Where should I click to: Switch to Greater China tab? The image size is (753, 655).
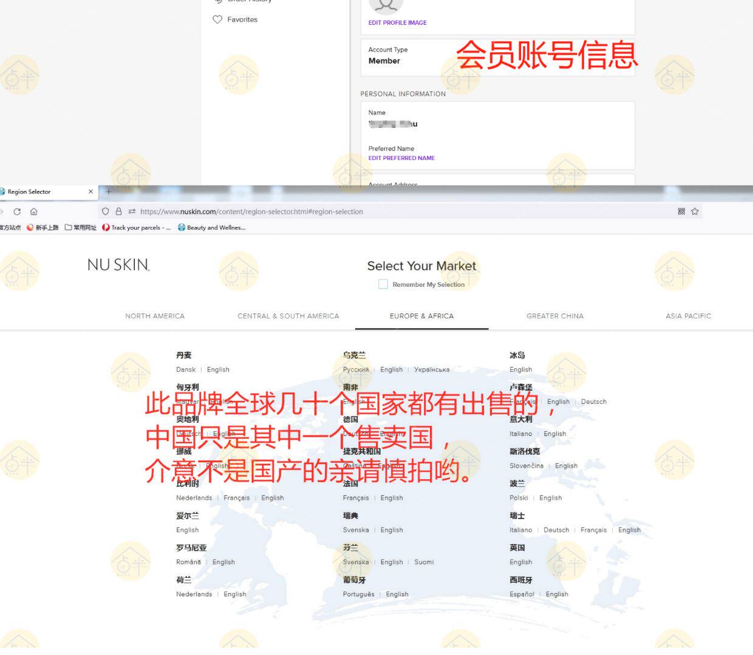pyautogui.click(x=555, y=316)
